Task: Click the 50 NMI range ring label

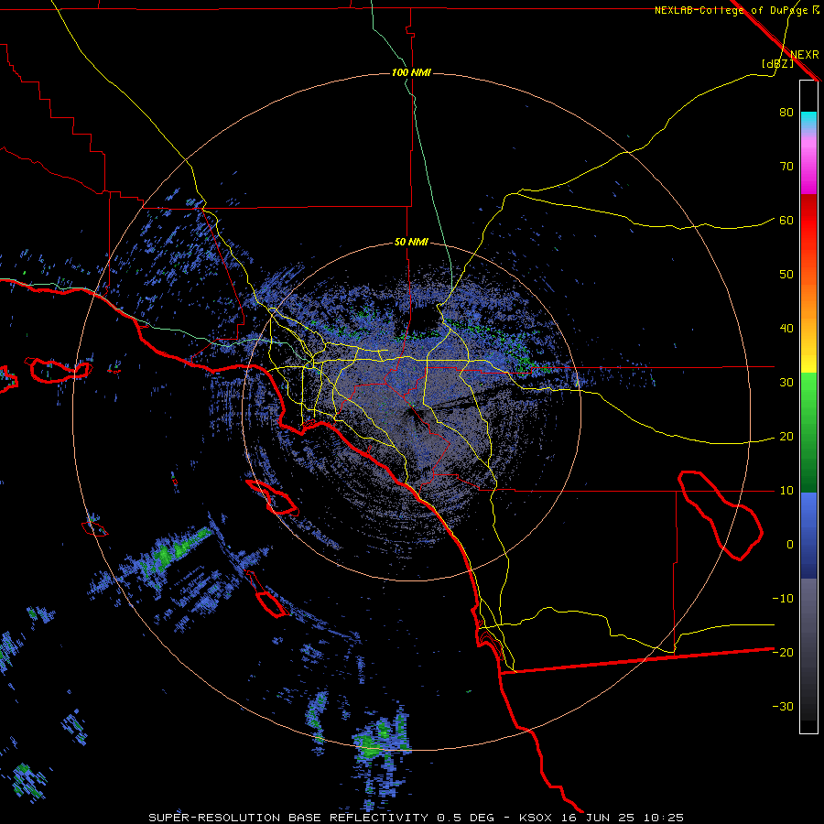Action: (x=411, y=243)
